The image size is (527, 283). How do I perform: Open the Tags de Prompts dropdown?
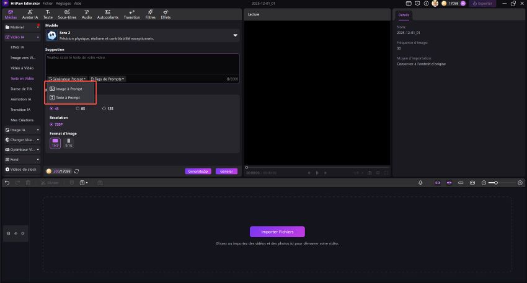[107, 79]
